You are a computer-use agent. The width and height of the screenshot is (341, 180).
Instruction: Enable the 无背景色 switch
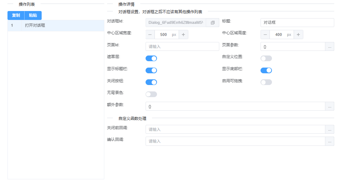tap(151, 94)
